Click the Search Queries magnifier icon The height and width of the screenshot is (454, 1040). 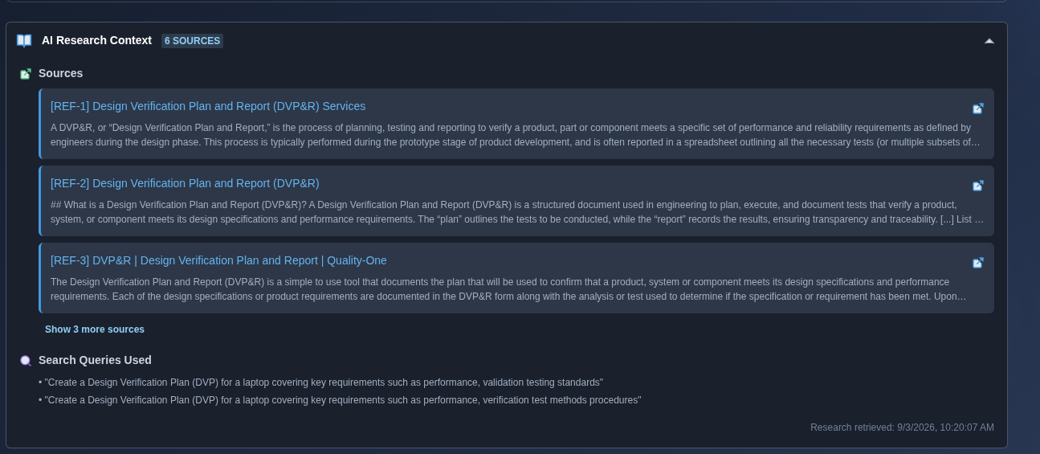click(26, 361)
